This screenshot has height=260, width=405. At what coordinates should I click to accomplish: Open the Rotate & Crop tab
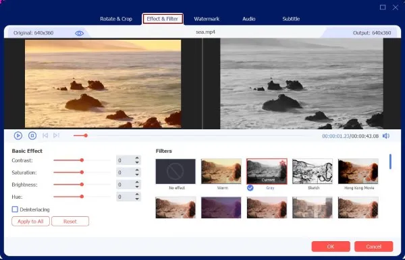coord(116,19)
